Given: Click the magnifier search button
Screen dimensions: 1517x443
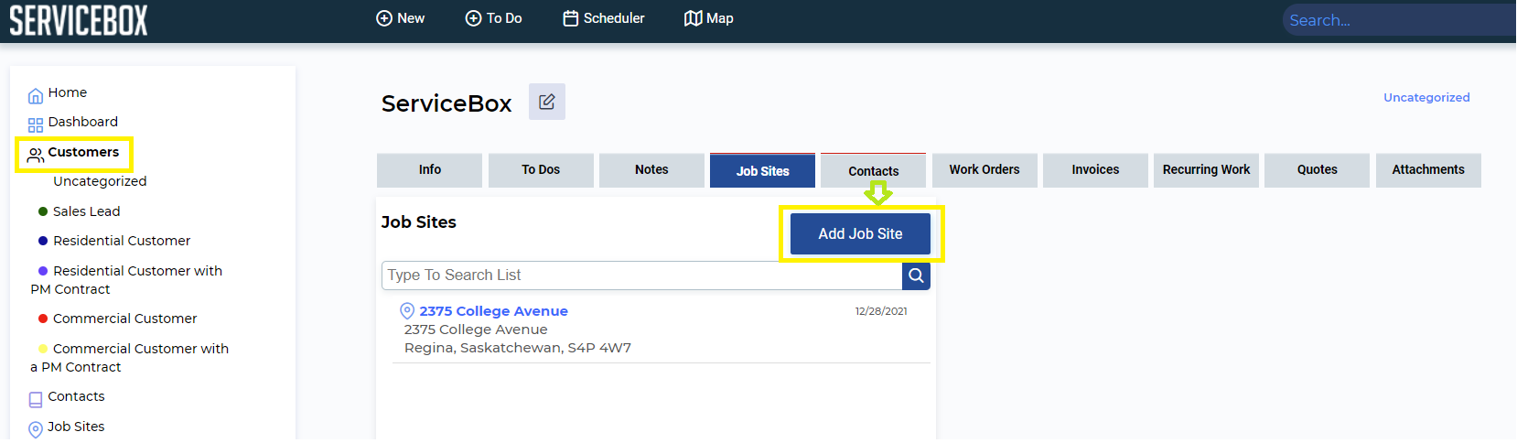Looking at the screenshot, I should 916,276.
